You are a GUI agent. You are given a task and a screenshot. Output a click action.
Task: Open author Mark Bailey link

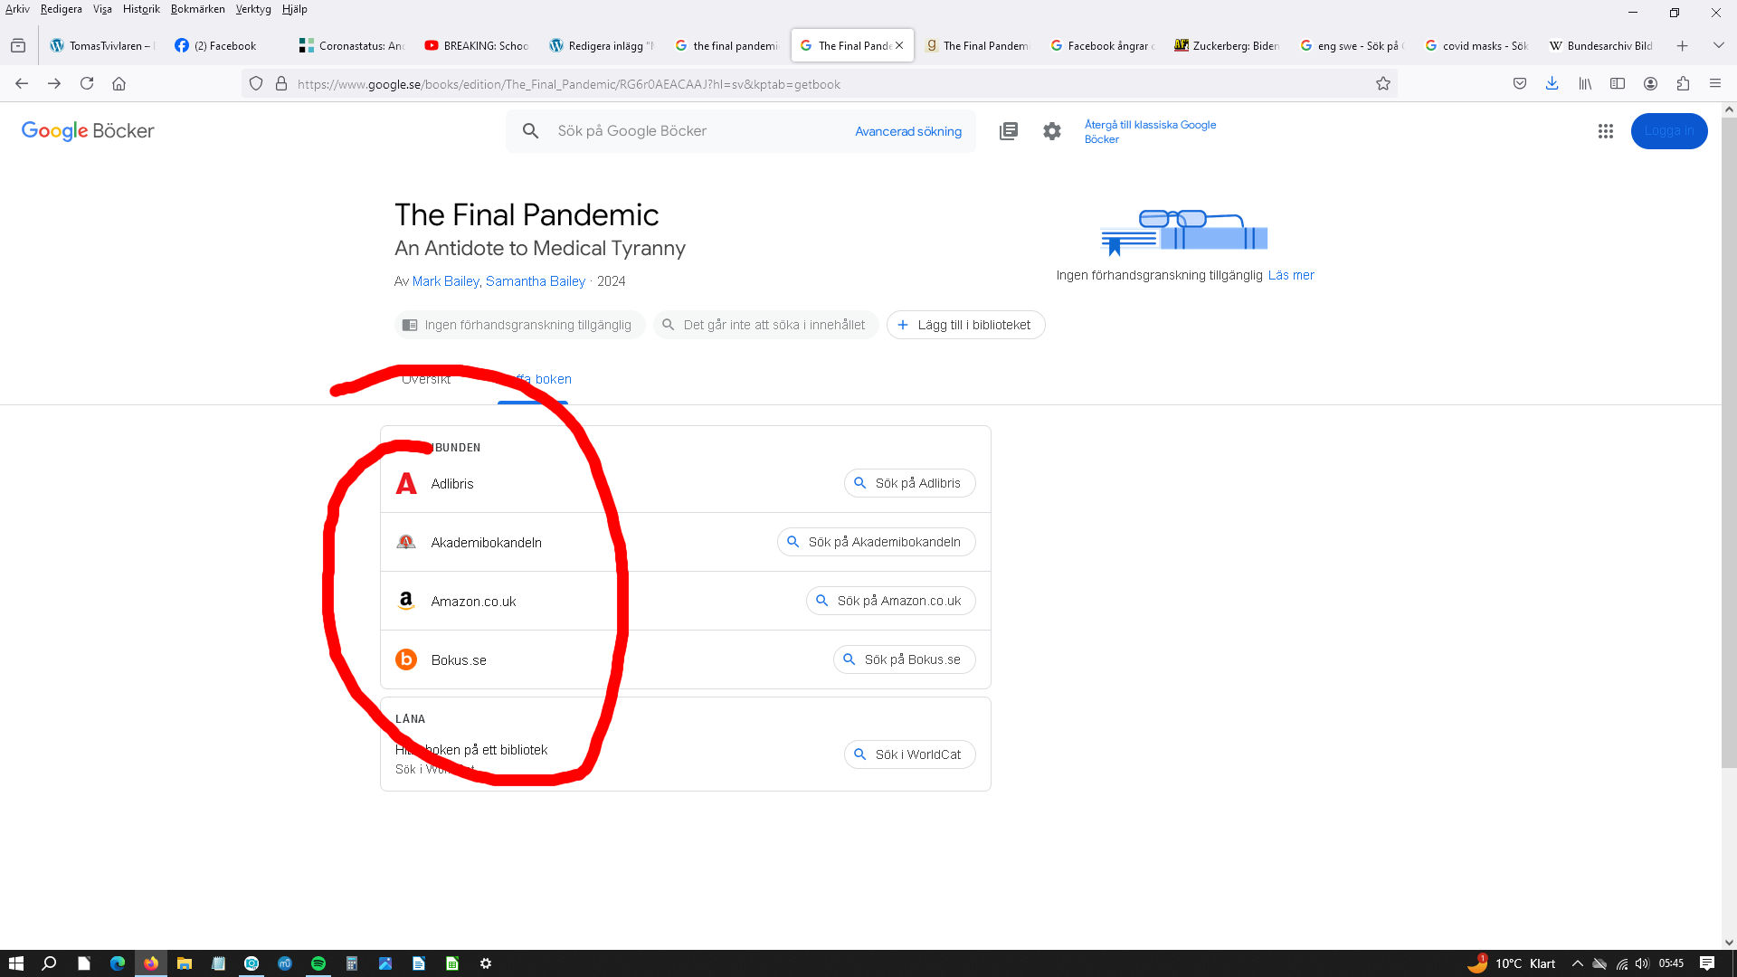point(445,281)
